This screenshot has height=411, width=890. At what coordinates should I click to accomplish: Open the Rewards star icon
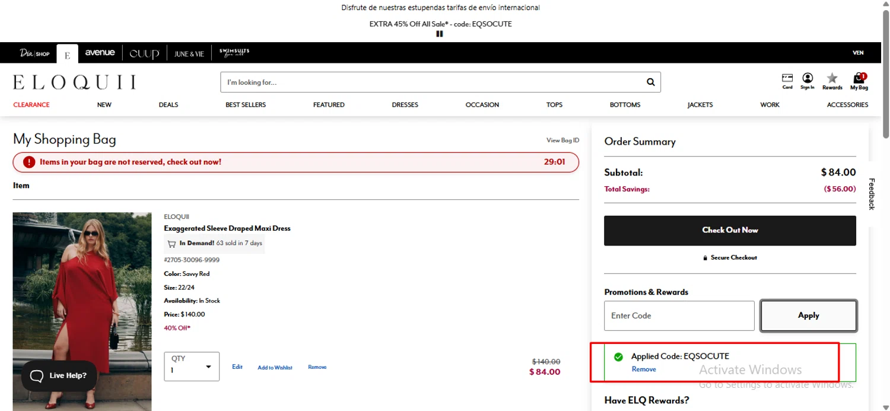[832, 81]
